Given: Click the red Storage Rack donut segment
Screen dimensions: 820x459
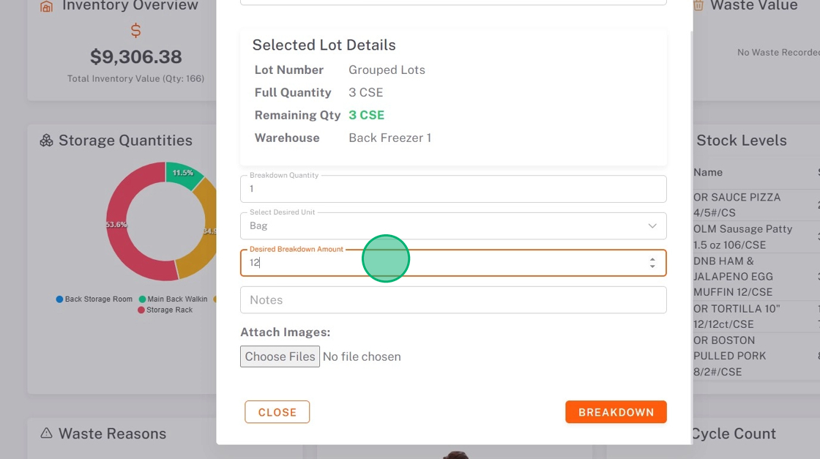Looking at the screenshot, I should pyautogui.click(x=132, y=234).
